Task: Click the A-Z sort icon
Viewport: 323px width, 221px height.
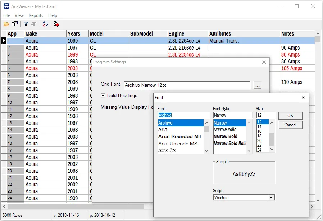Action: pos(45,24)
